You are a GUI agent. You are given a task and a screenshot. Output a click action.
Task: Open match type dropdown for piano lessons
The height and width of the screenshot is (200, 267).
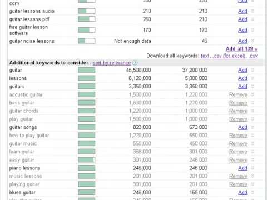coord(253,168)
